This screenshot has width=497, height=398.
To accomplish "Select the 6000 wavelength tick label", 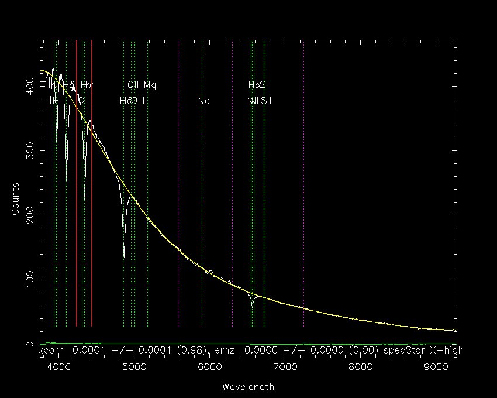I will pyautogui.click(x=209, y=367).
